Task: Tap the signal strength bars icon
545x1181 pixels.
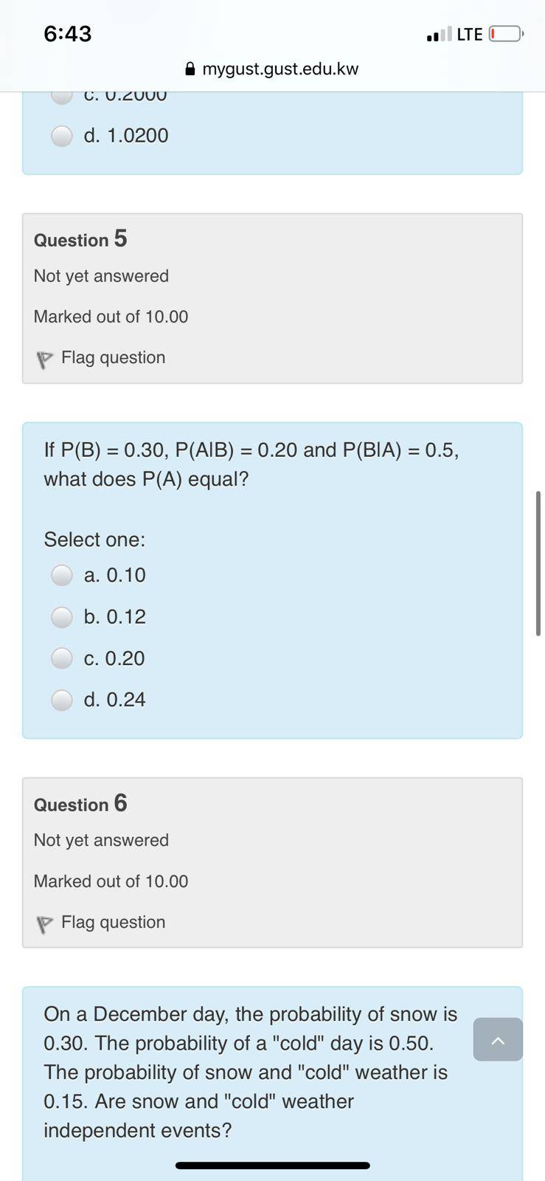Action: click(x=439, y=34)
